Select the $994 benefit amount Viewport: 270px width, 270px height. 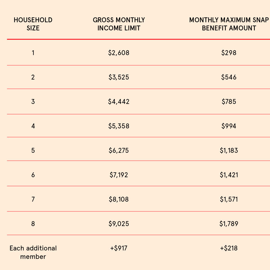point(229,126)
